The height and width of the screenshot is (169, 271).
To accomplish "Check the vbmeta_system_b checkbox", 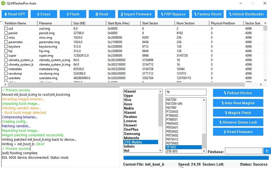I will coord(6,65).
